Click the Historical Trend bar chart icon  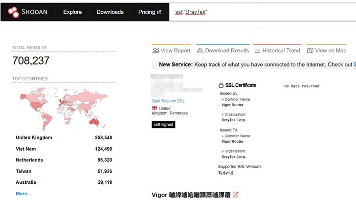[257, 51]
